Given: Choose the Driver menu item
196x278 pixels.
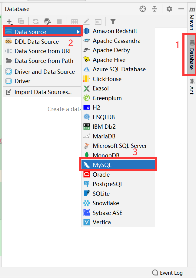Looking at the screenshot, I should [42, 81].
